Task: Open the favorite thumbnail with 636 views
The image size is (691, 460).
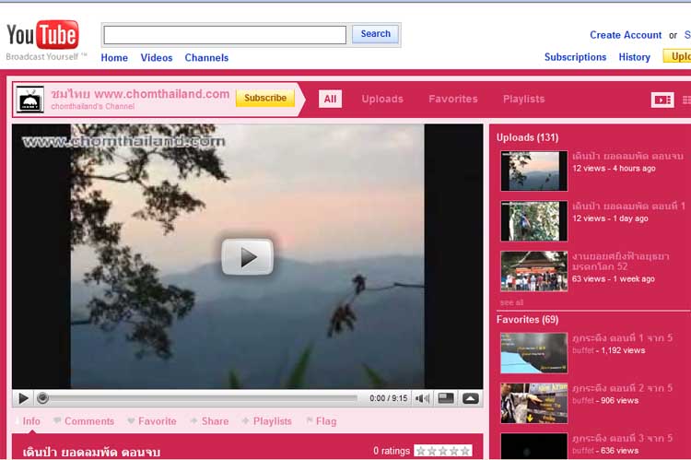Action: pos(533,446)
